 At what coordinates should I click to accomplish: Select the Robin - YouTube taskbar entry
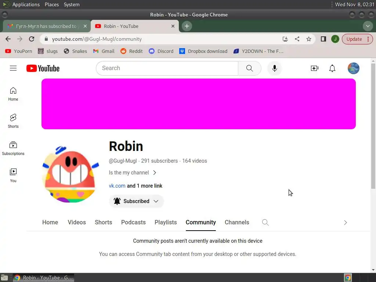click(x=43, y=278)
